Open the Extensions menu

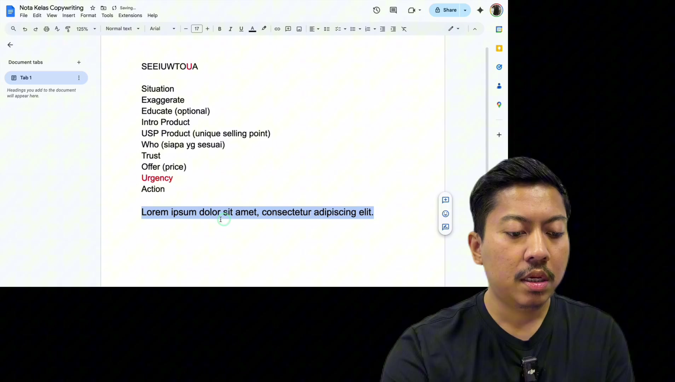(x=130, y=16)
